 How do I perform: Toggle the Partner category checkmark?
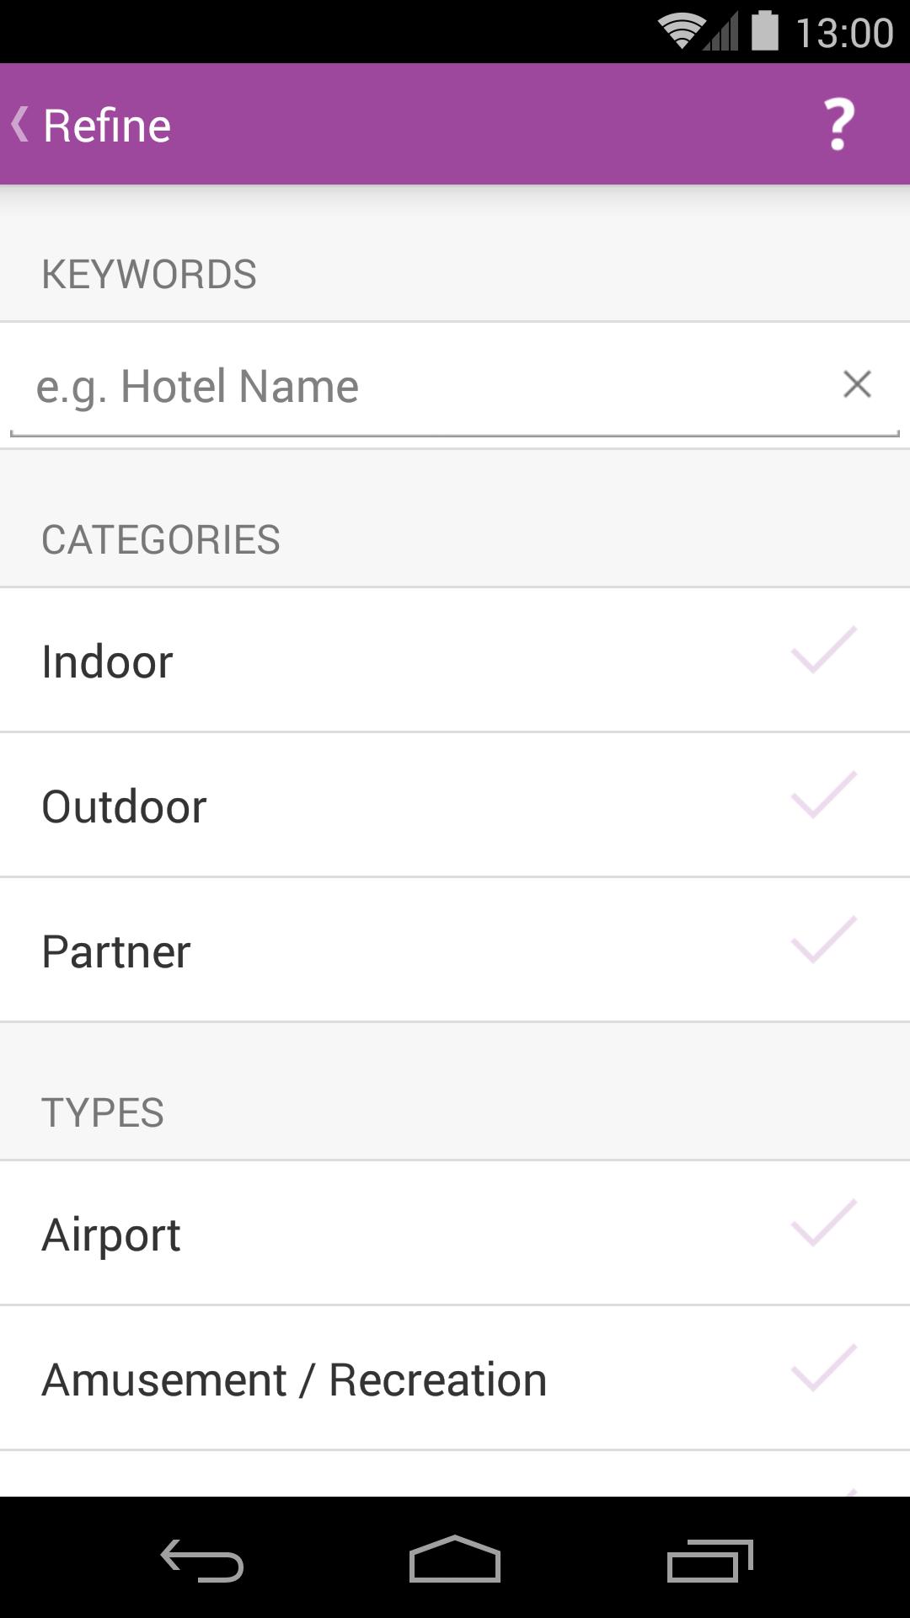tap(823, 940)
